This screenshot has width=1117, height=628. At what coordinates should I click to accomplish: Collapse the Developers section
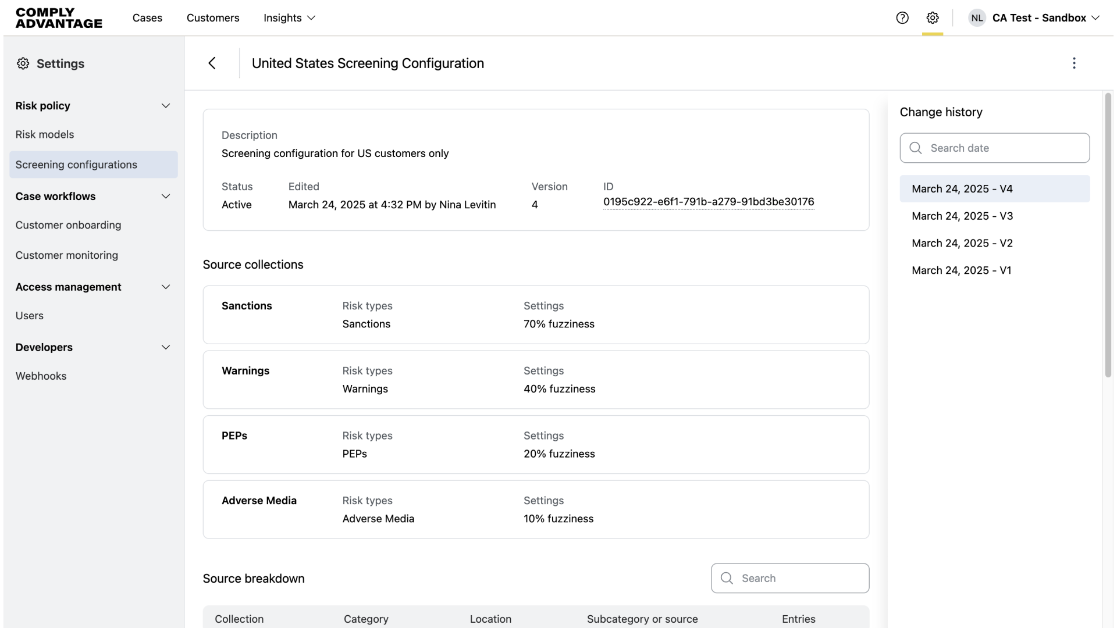coord(165,348)
